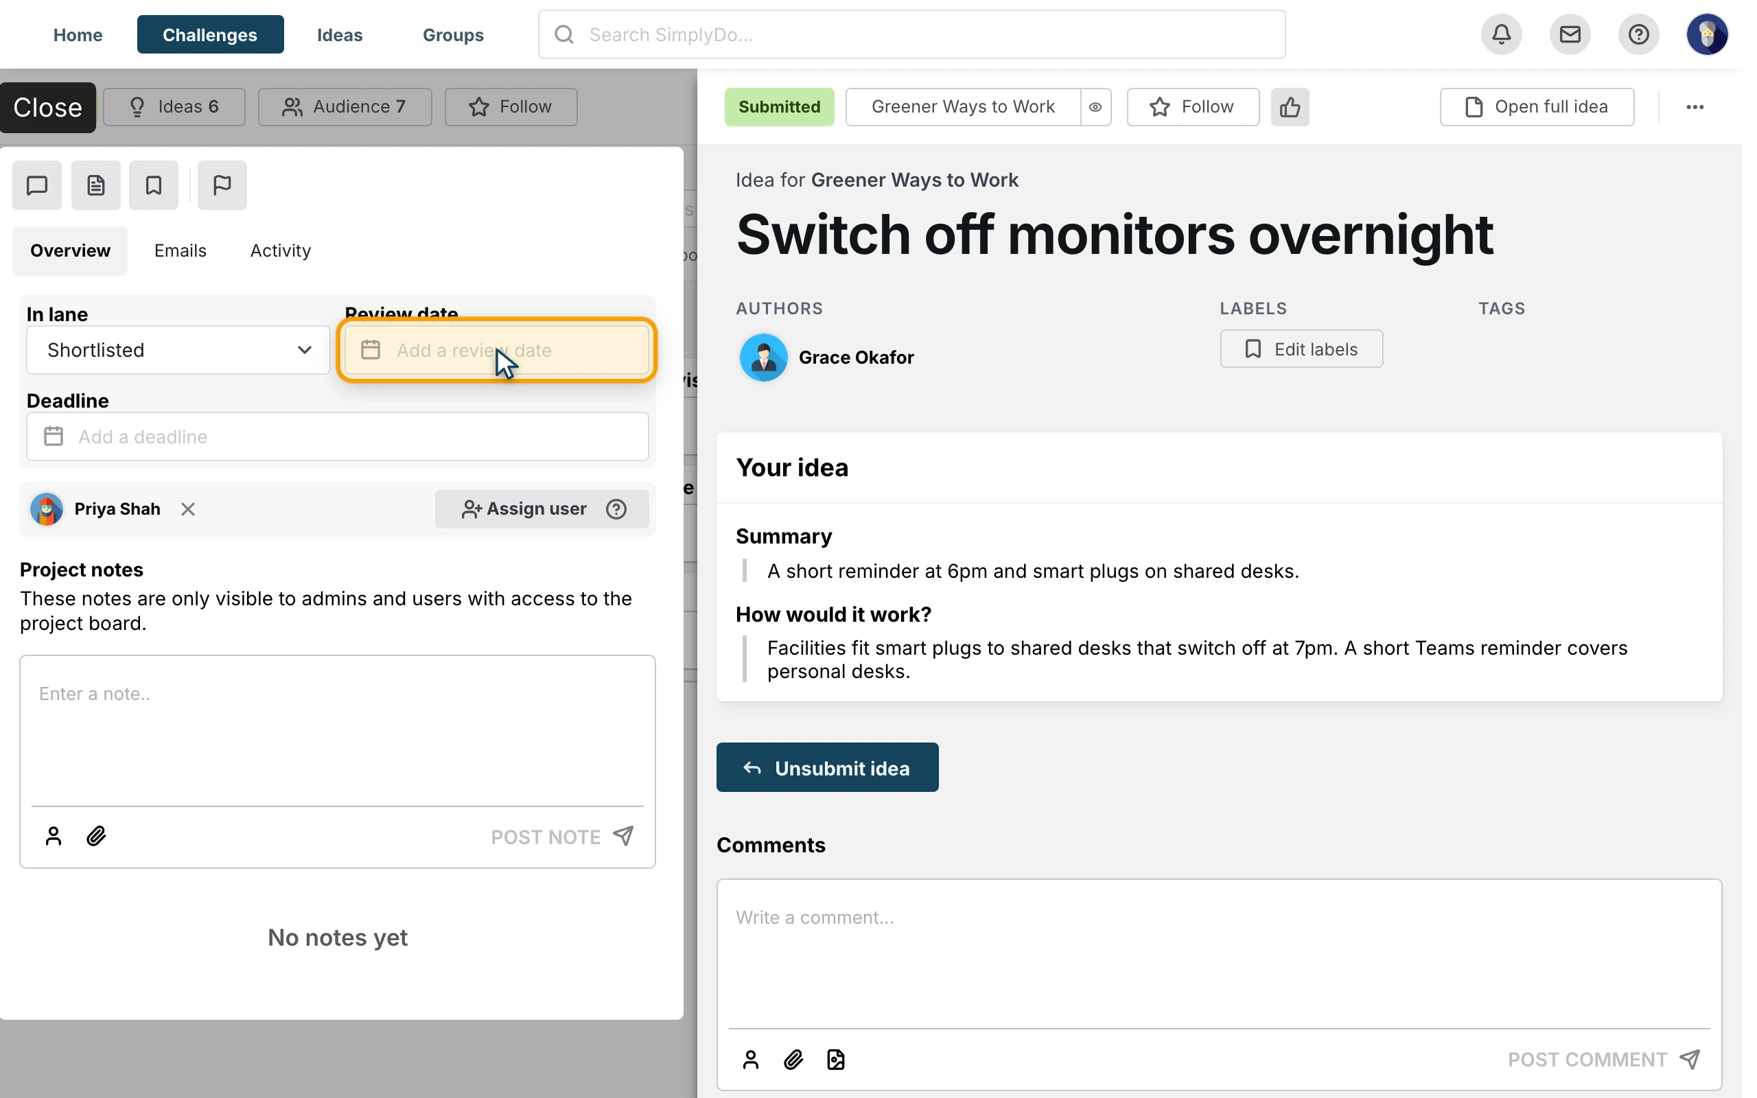This screenshot has height=1098, width=1757.
Task: Like the idea with thumbs up
Action: (1290, 107)
